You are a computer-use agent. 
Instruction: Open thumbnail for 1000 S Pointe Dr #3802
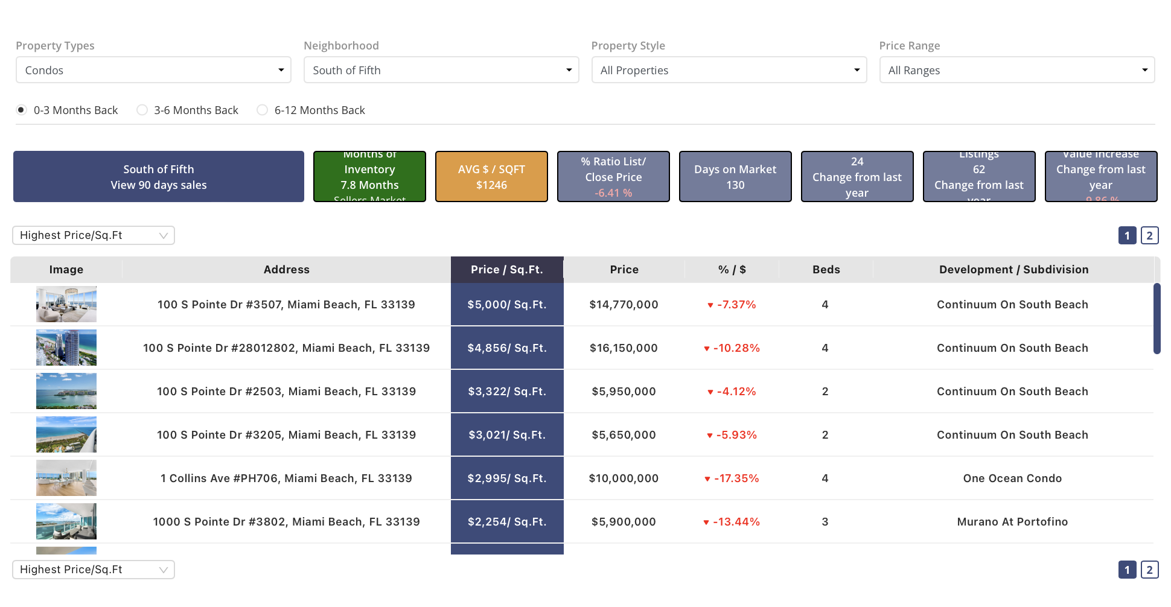[x=66, y=521]
